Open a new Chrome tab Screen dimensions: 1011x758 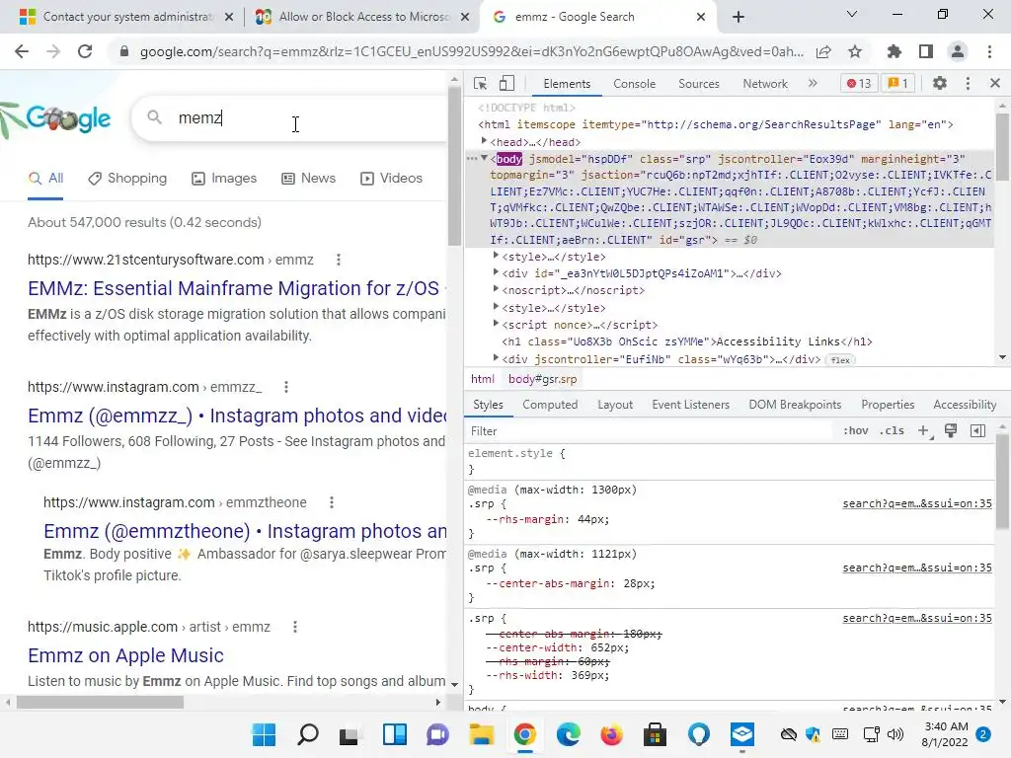coord(739,17)
